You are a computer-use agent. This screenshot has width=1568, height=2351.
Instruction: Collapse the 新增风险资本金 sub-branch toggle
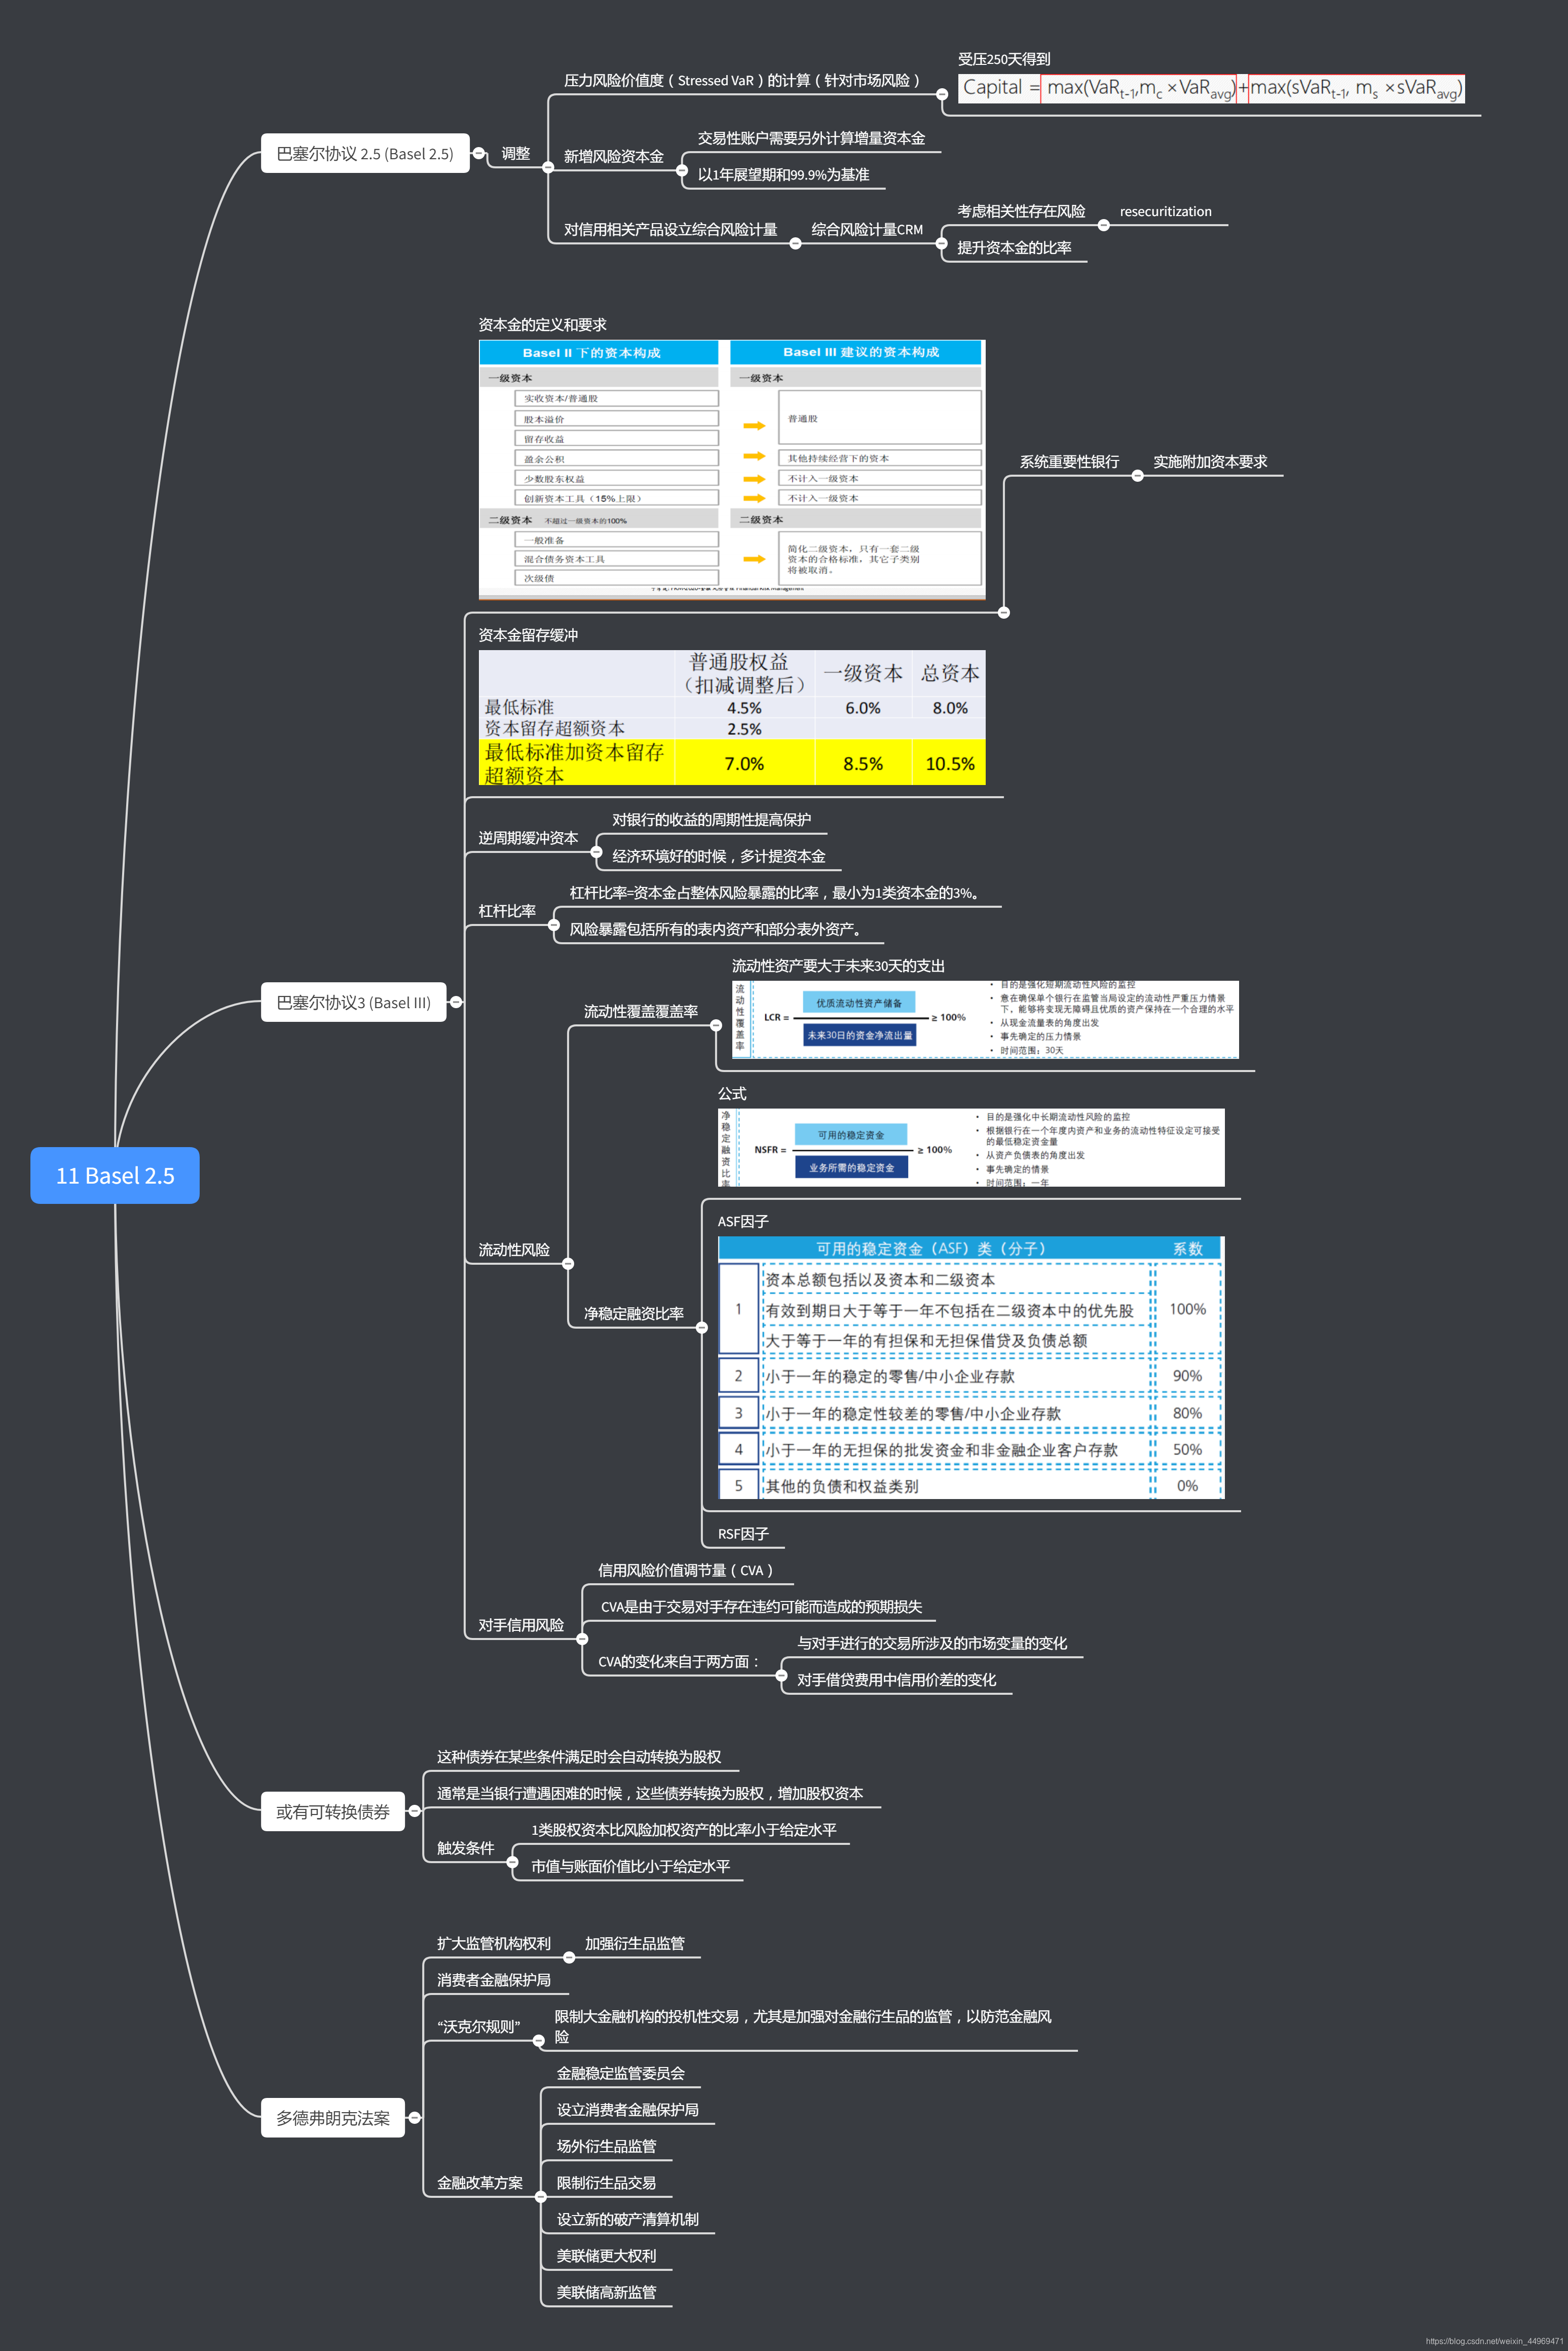coord(682,170)
